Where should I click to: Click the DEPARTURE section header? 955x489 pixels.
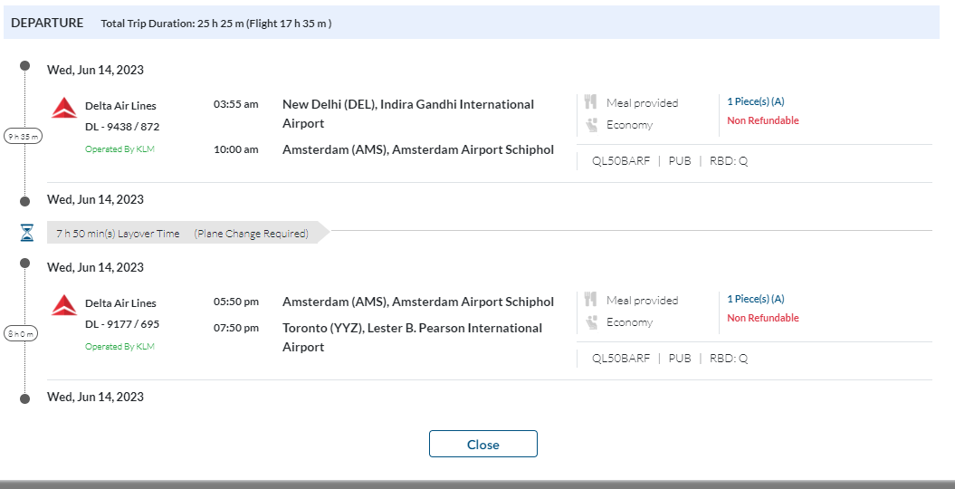pyautogui.click(x=47, y=23)
